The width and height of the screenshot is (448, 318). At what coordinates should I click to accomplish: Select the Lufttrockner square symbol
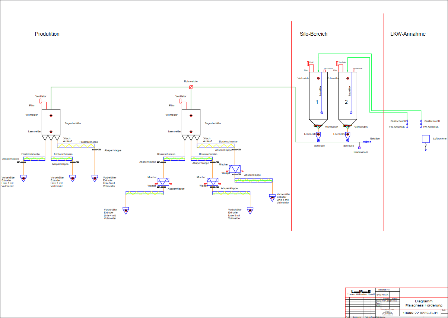[x=426, y=139]
